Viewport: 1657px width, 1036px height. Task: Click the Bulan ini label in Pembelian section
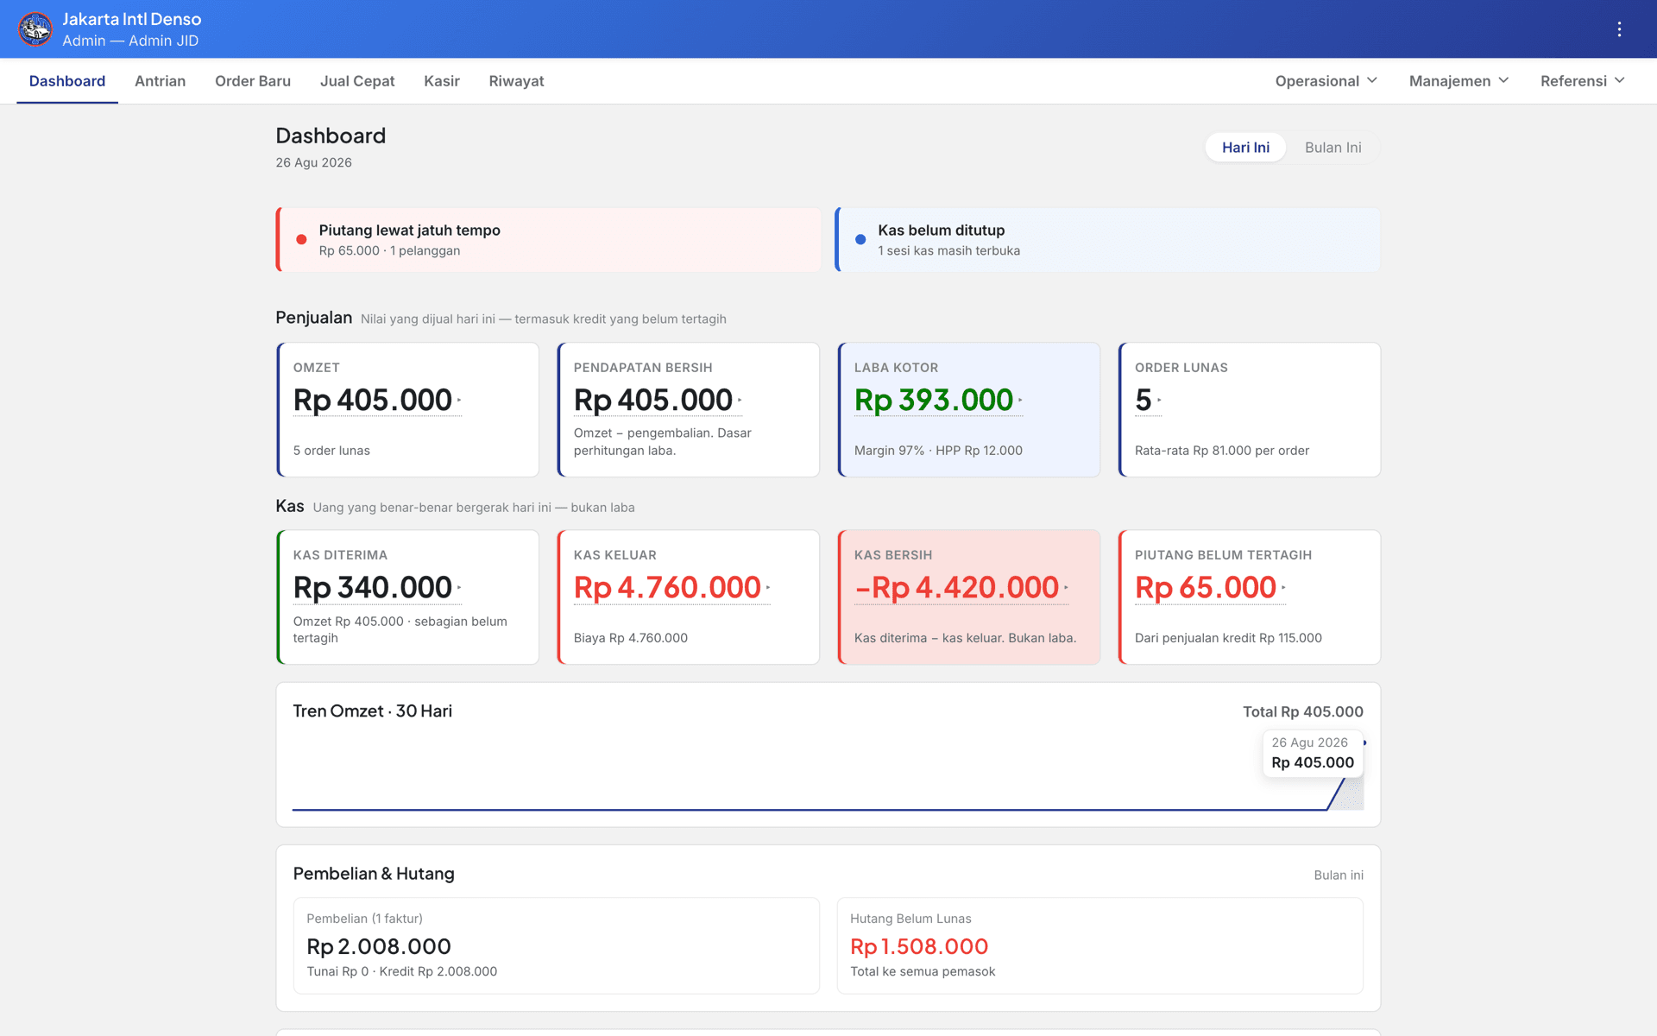tap(1339, 875)
